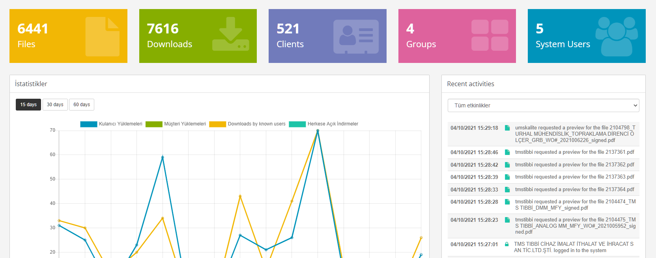Open the 521 Clients card
The image size is (656, 258).
click(x=327, y=36)
